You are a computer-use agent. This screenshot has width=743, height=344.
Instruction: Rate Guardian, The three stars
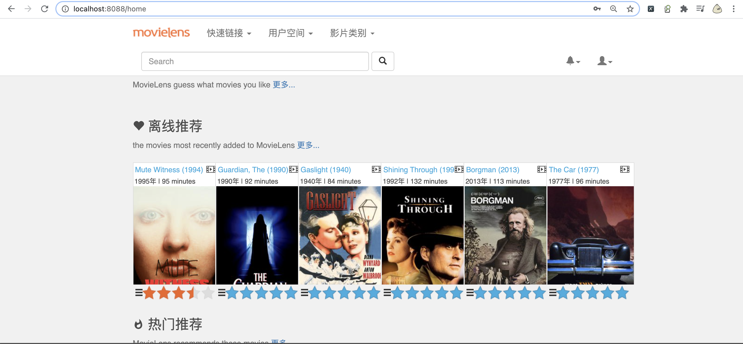(x=262, y=293)
